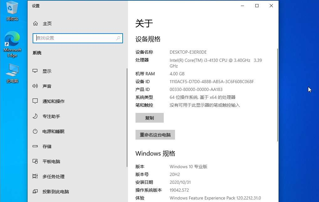Screen dimensions: 319x202
Task: Click the device name DESKTOP-E3ER0DE
Action: click(x=188, y=52)
